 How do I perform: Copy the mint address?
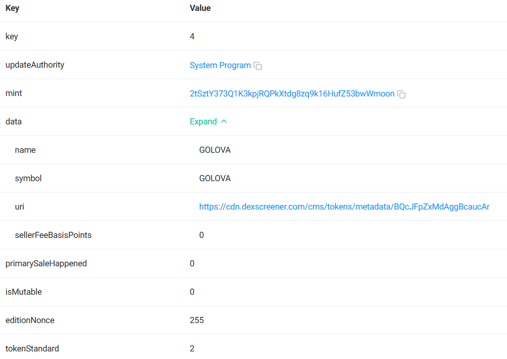tap(401, 94)
